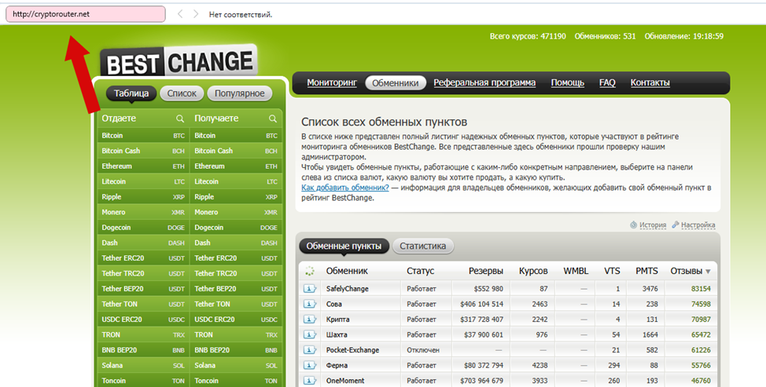Click the BestChange logo

179,62
